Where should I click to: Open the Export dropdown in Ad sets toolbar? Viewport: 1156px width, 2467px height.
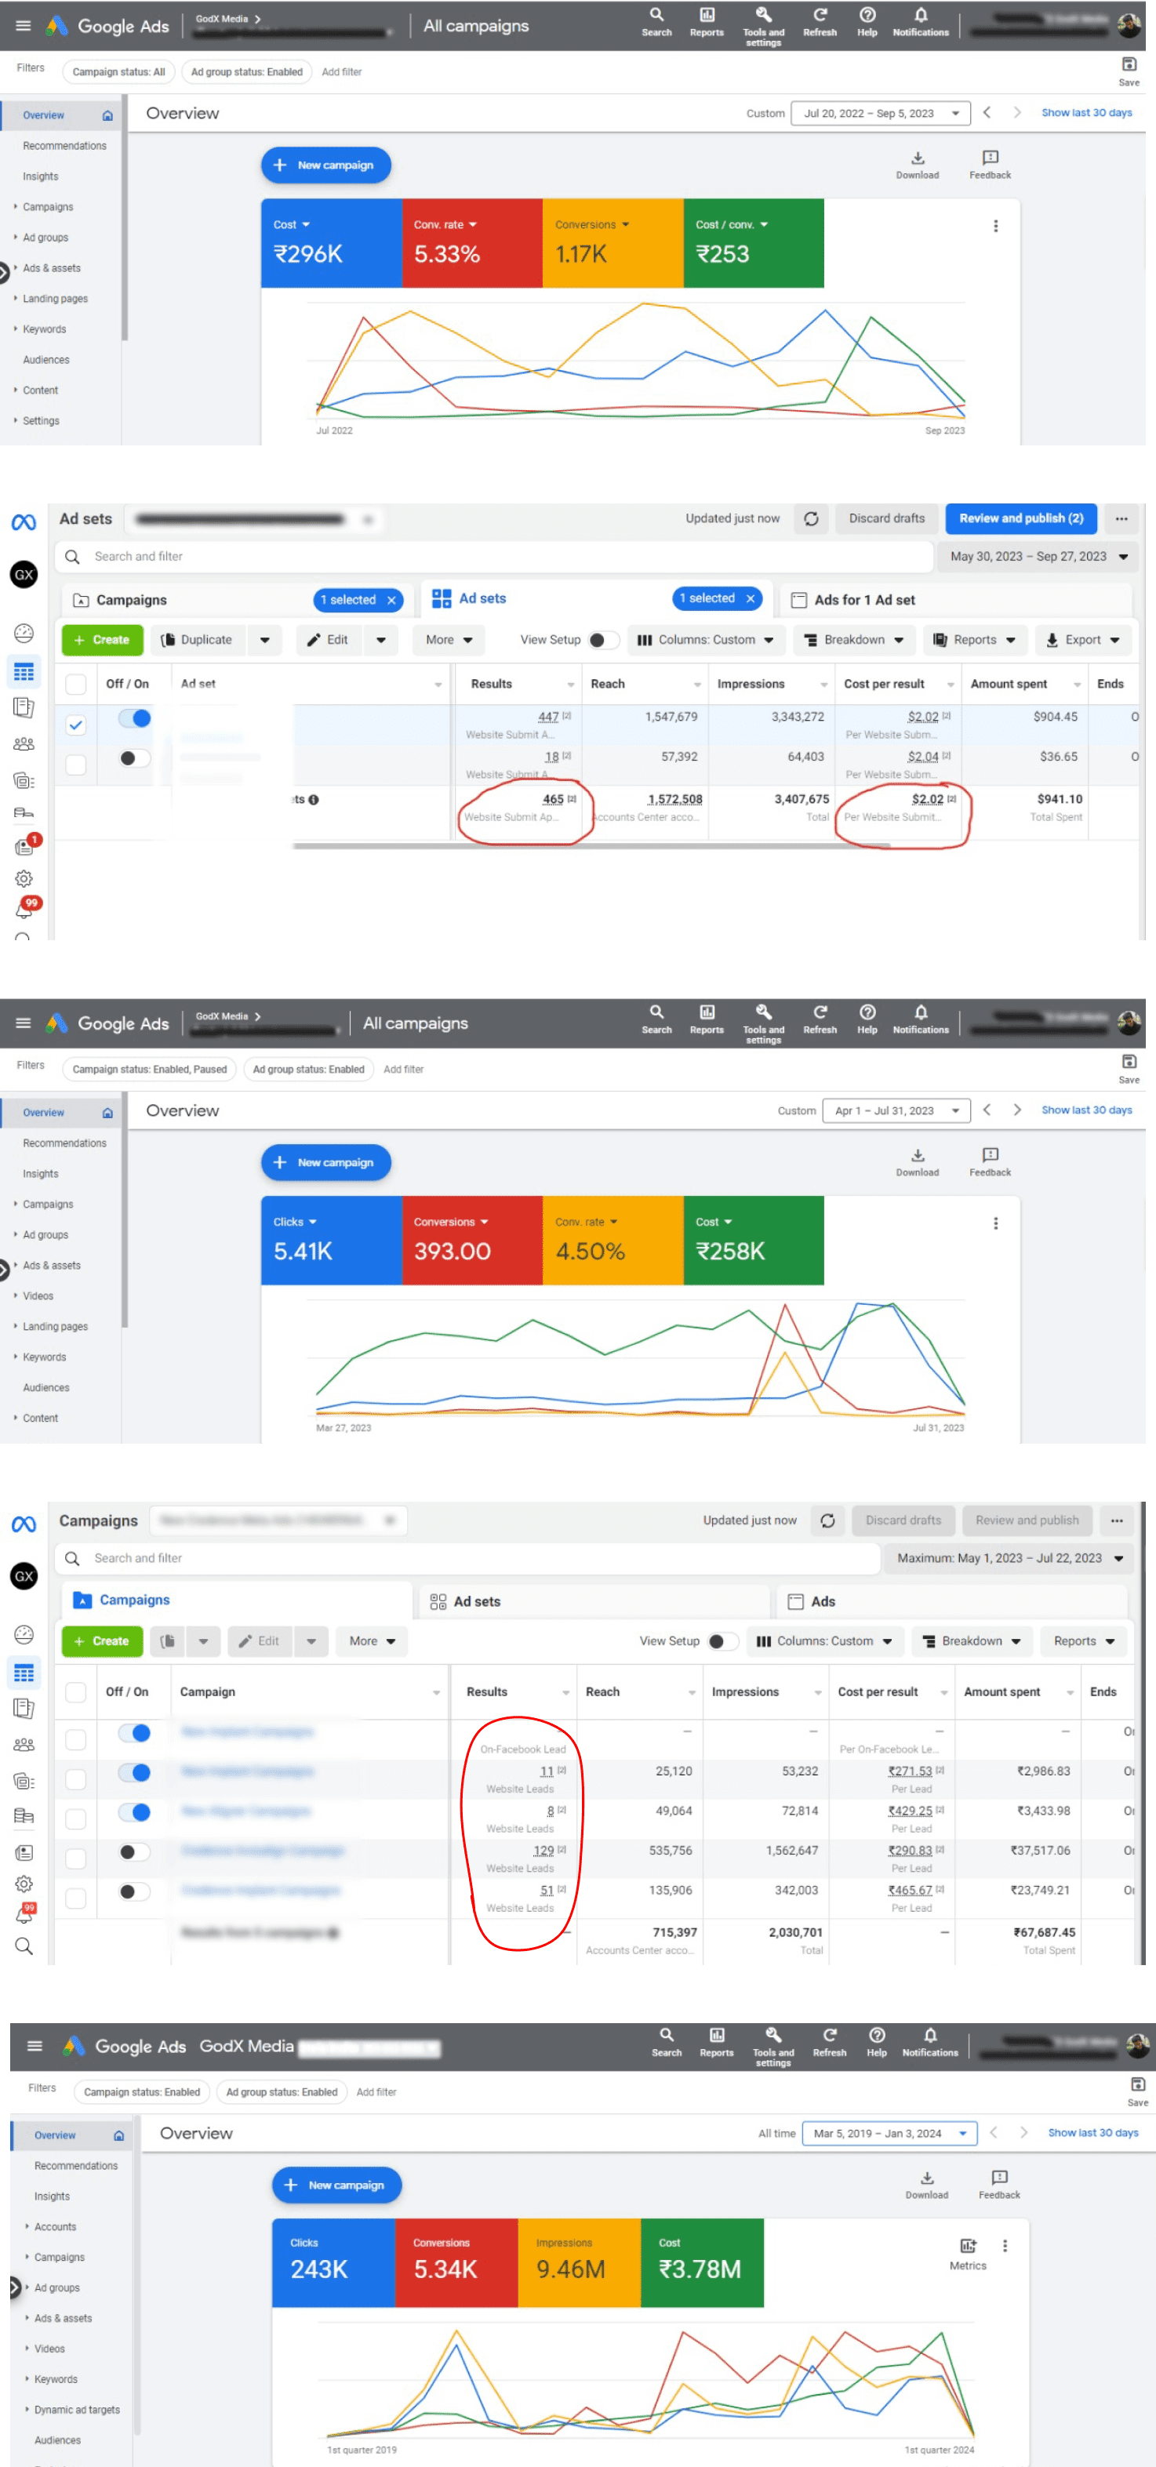1083,640
